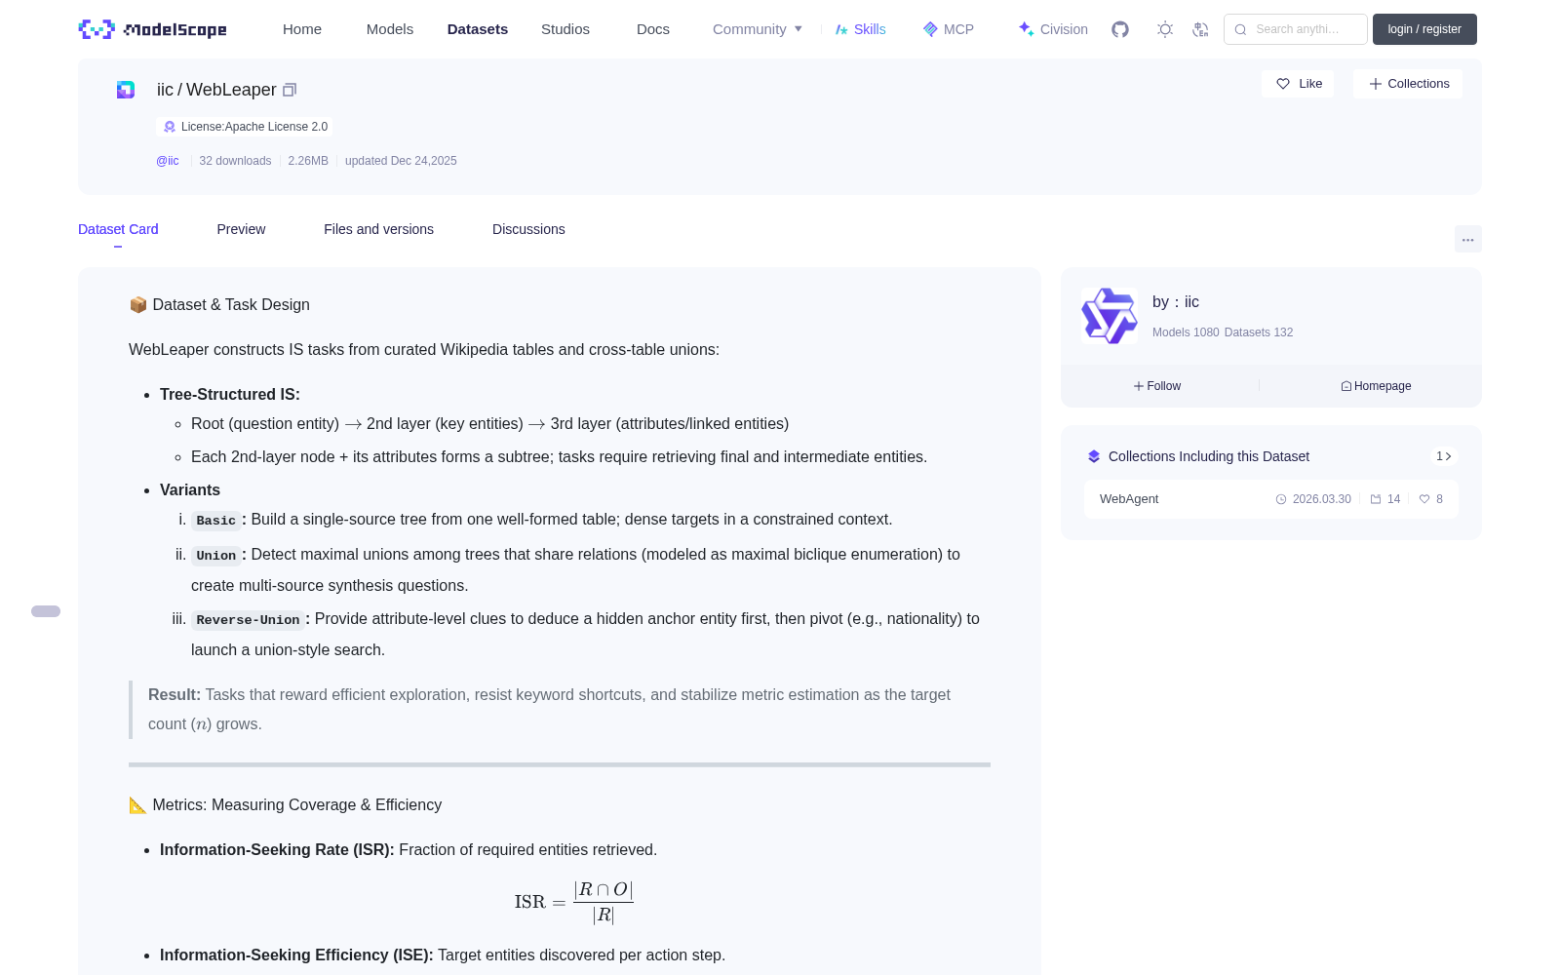The image size is (1560, 975).
Task: Open the MCP page
Action: [948, 29]
